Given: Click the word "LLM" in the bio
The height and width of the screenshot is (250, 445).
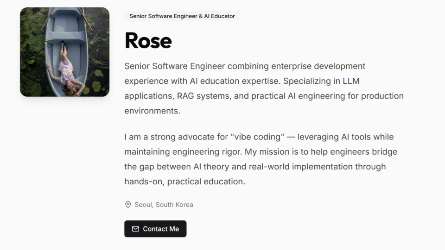Looking at the screenshot, I should [x=350, y=81].
